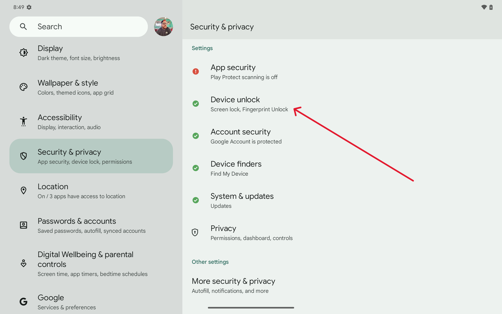Viewport: 502px width, 314px height.
Task: Expand More security & privacy
Action: 233,285
